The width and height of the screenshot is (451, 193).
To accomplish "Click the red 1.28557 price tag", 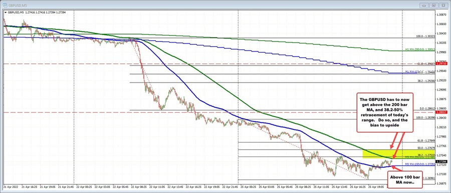I will pos(441,112).
